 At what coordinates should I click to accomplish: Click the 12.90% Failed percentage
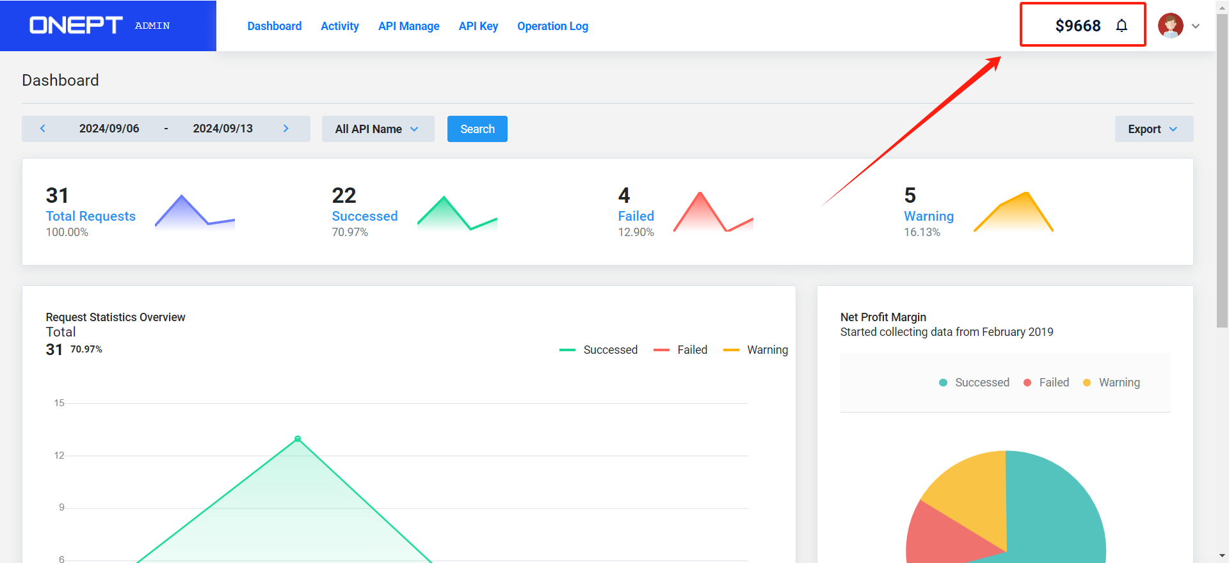click(x=636, y=232)
